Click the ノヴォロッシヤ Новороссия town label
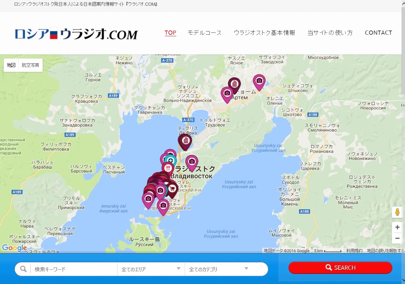The width and height of the screenshot is (405, 284). [x=373, y=106]
